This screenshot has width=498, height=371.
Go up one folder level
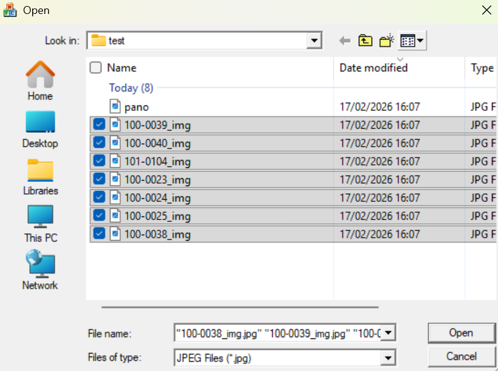[365, 41]
